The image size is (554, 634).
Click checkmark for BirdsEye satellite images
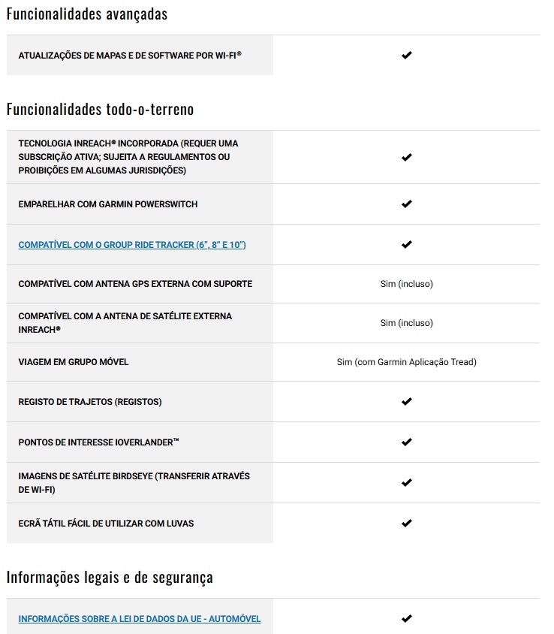(x=406, y=482)
